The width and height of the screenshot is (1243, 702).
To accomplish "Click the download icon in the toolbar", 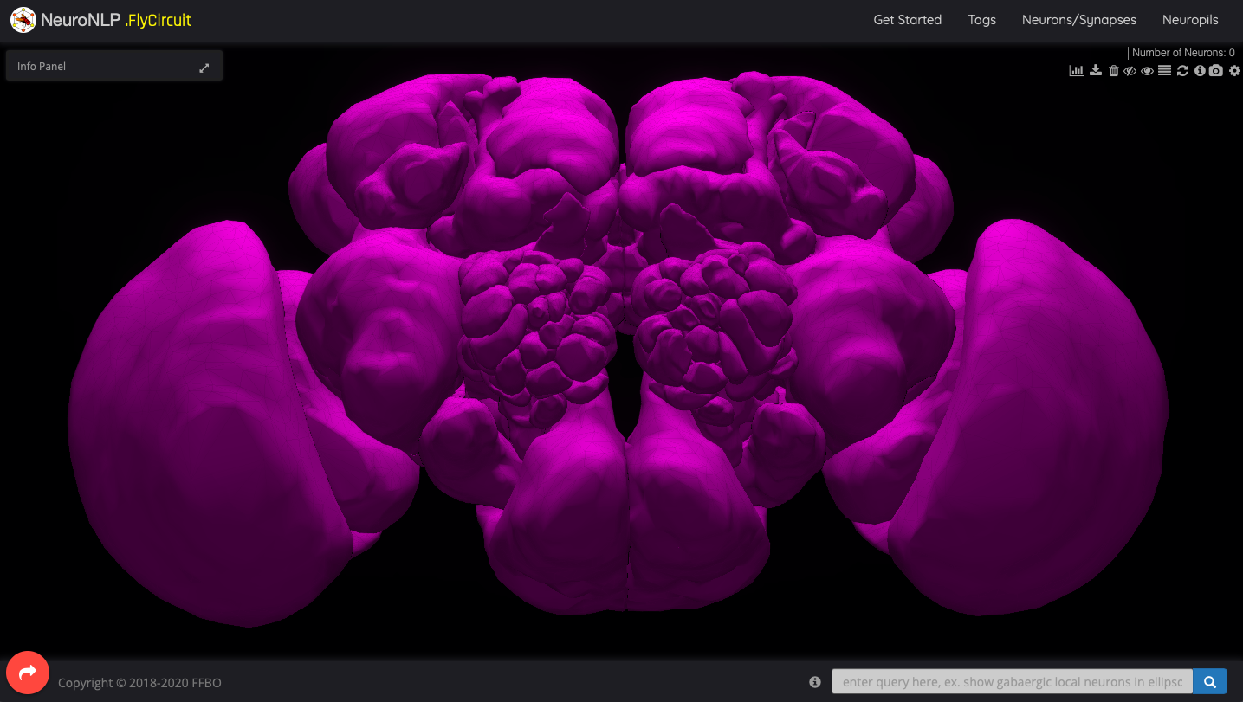I will coord(1096,70).
